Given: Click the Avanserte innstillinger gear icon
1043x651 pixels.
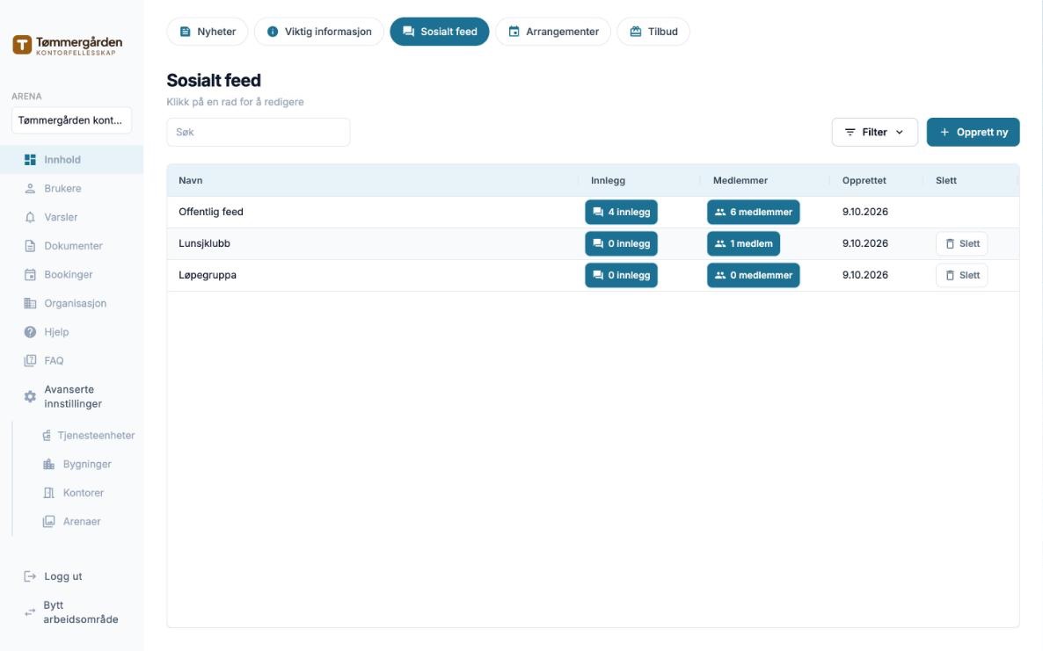Looking at the screenshot, I should [30, 396].
